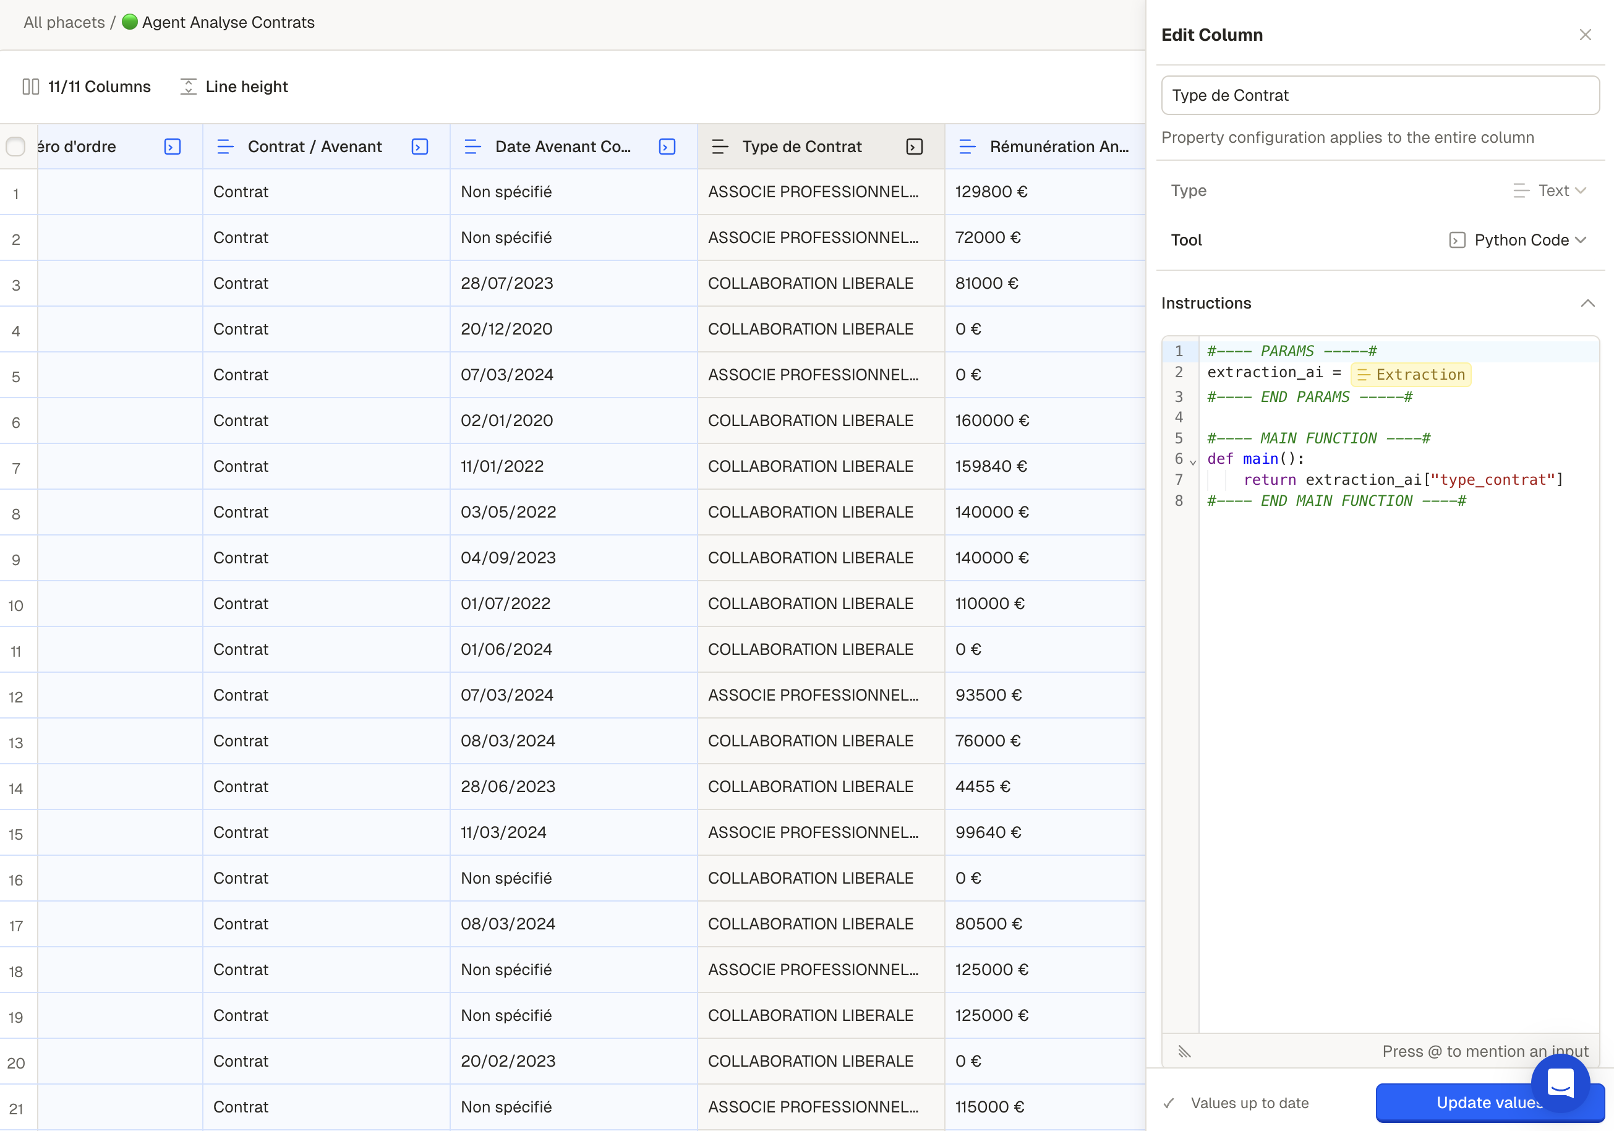The image size is (1614, 1131).
Task: Click the 93500 € remuneration cell
Action: pyautogui.click(x=1045, y=694)
